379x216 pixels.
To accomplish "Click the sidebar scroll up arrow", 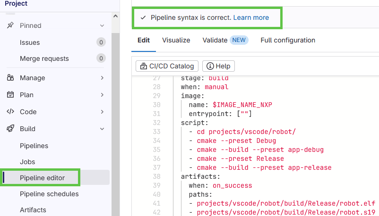I will point(115,16).
